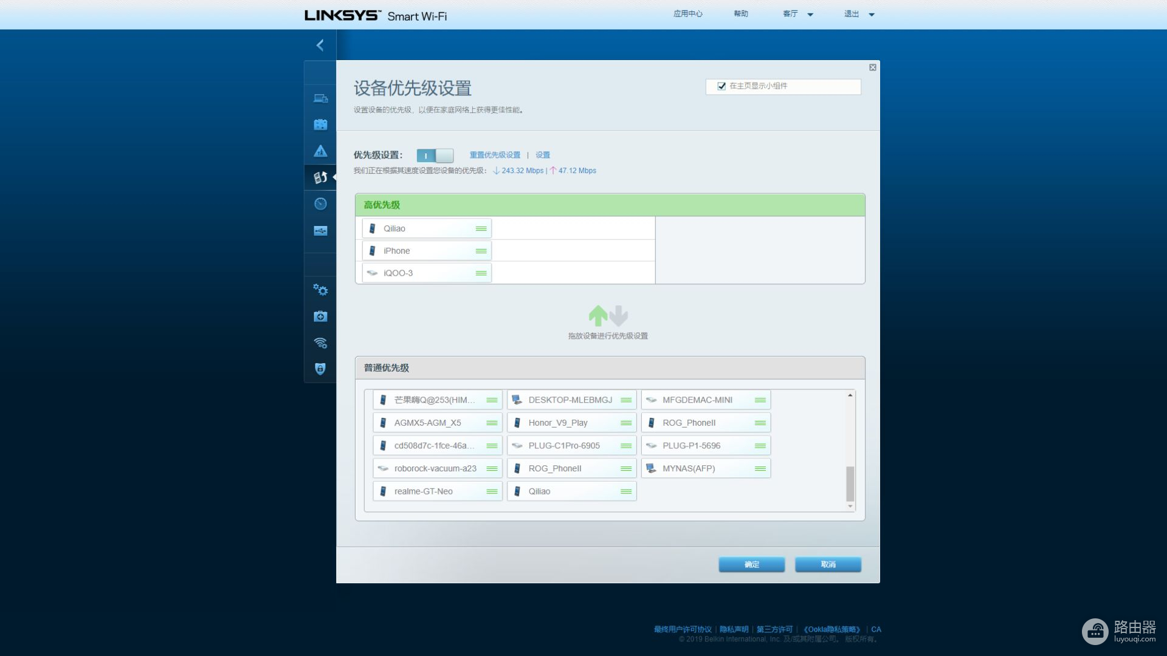The image size is (1167, 656).
Task: Expand the iPhone device options menu
Action: 482,250
